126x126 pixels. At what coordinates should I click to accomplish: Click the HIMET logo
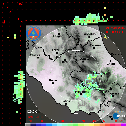click(x=119, y=116)
